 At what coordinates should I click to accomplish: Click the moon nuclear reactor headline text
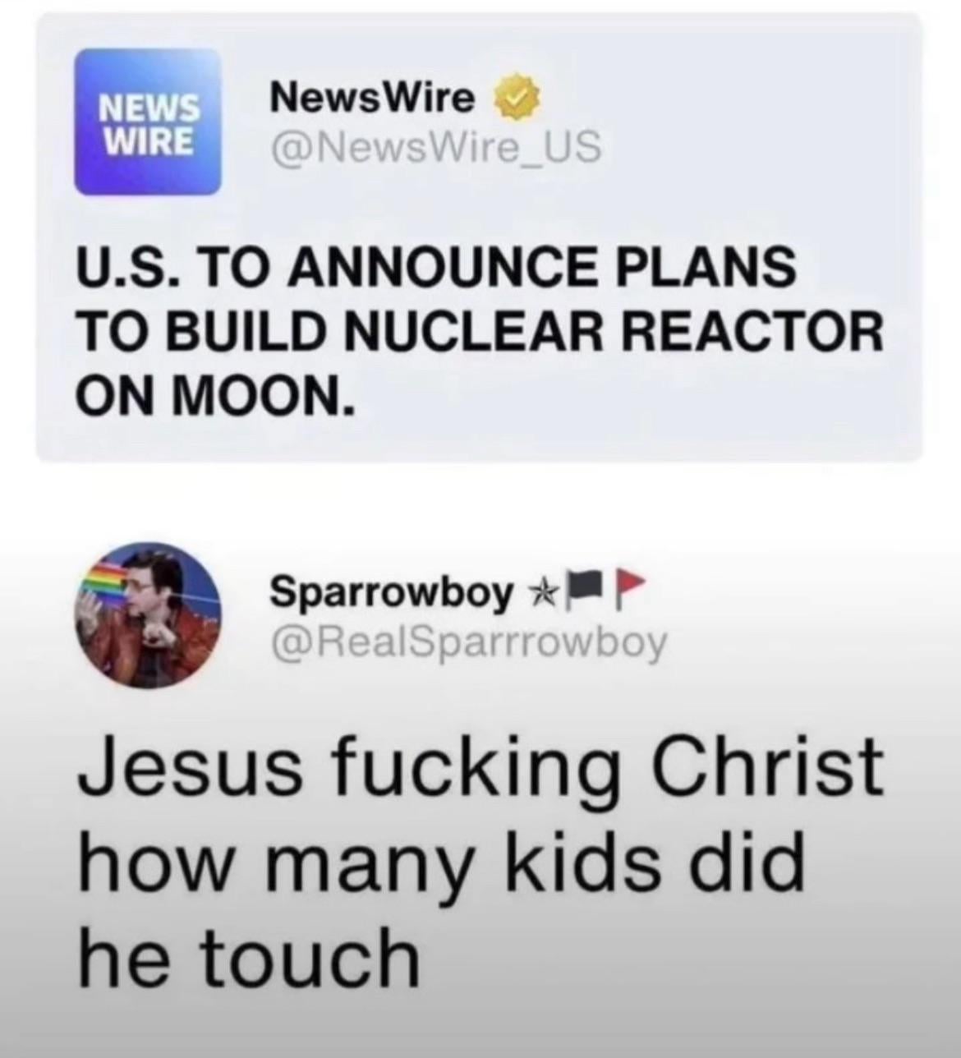479,332
